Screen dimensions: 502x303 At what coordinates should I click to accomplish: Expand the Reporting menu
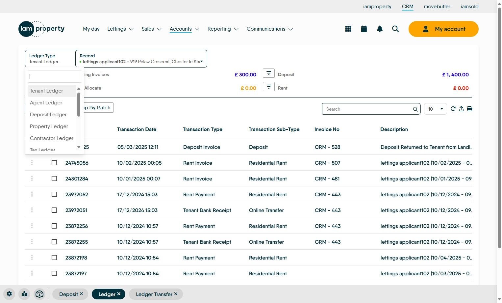click(223, 29)
